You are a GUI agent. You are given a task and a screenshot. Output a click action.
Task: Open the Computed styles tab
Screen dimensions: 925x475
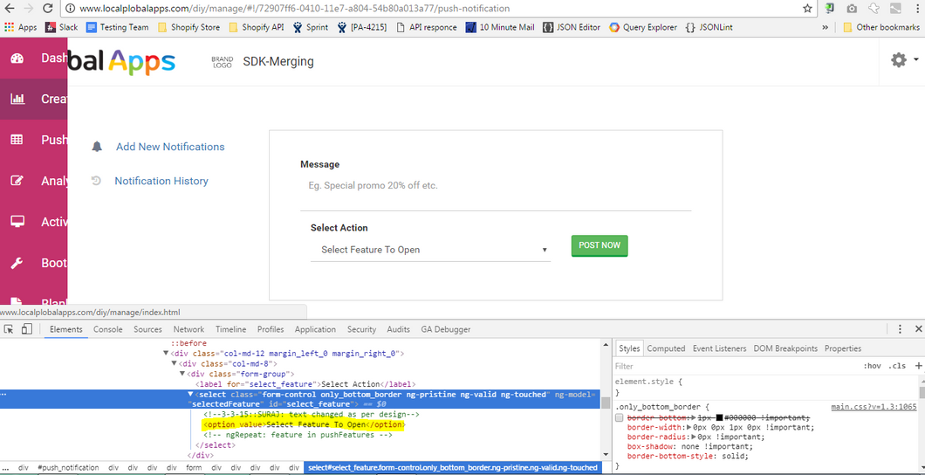coord(666,348)
